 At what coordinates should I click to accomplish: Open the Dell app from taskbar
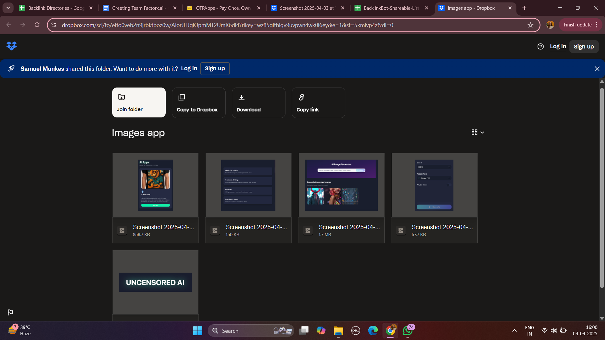355,331
